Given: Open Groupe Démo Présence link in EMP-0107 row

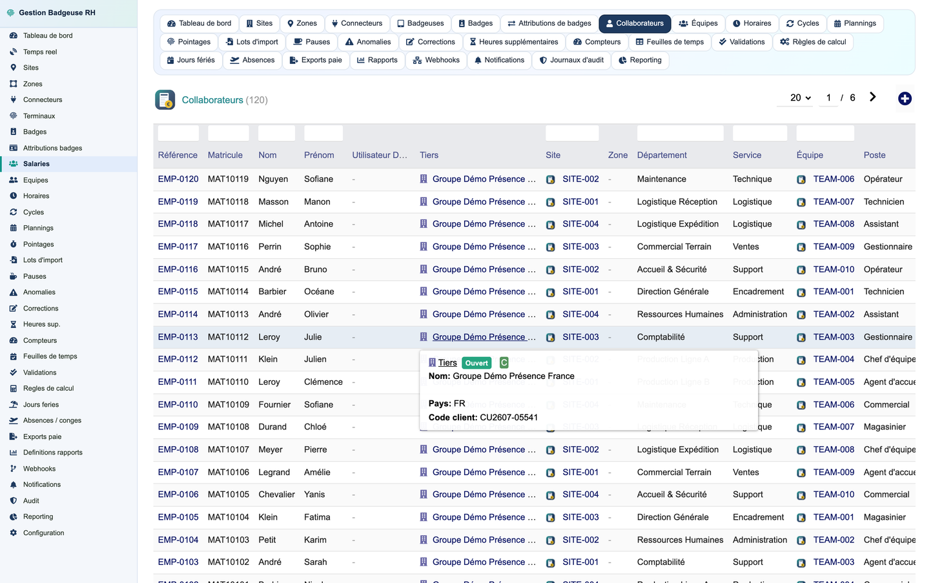Looking at the screenshot, I should tap(484, 472).
